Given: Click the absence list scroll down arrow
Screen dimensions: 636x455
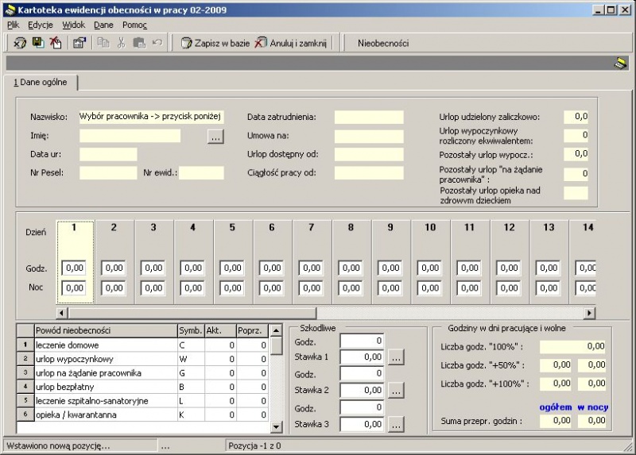Looking at the screenshot, I should [x=276, y=426].
